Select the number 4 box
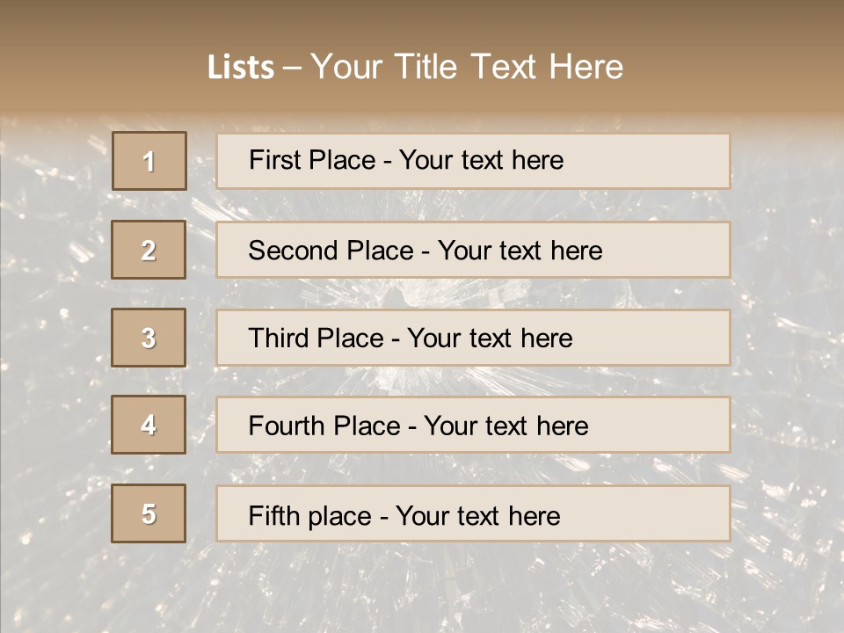 tap(149, 426)
